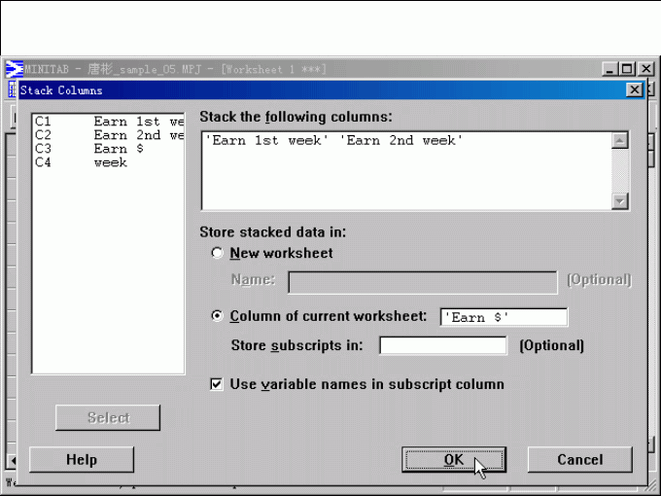
Task: Select C3 Earn $ in the column list
Action: [x=107, y=149]
